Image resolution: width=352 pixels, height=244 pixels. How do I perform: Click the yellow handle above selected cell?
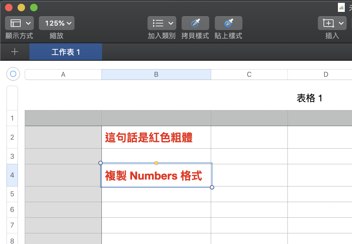click(x=156, y=163)
